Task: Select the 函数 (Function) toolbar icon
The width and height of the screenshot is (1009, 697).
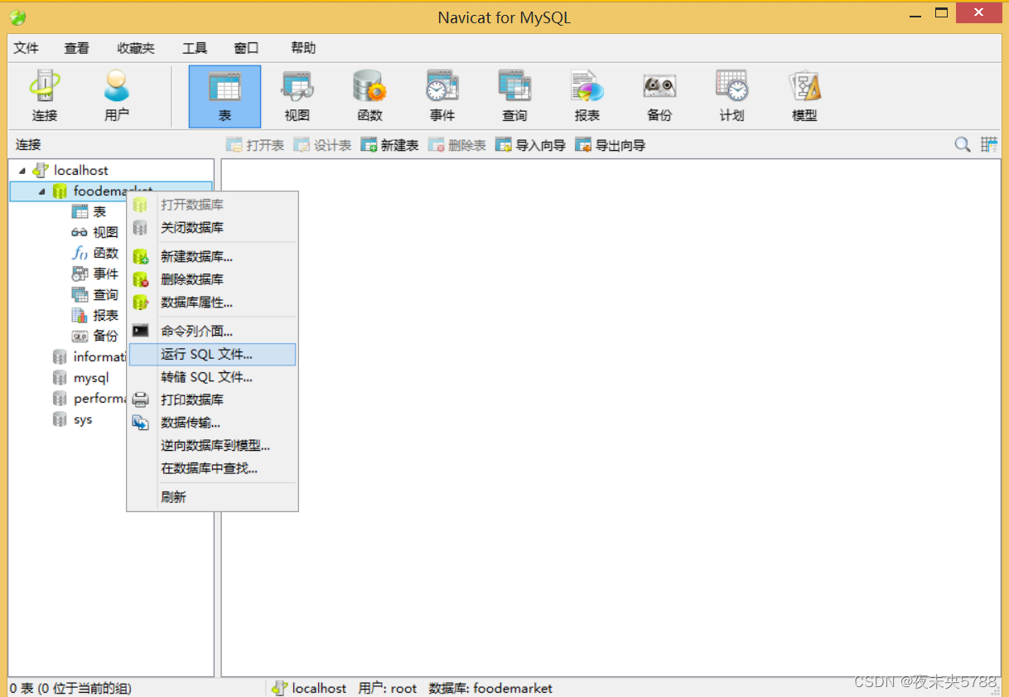Action: [x=369, y=96]
